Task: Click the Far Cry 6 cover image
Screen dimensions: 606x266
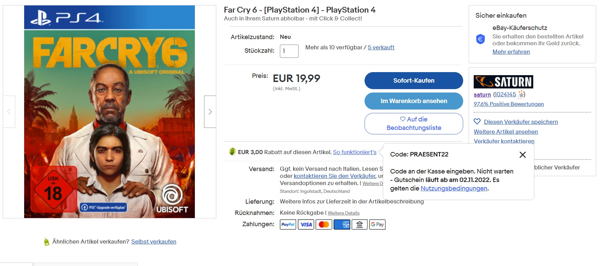Action: coord(110,112)
